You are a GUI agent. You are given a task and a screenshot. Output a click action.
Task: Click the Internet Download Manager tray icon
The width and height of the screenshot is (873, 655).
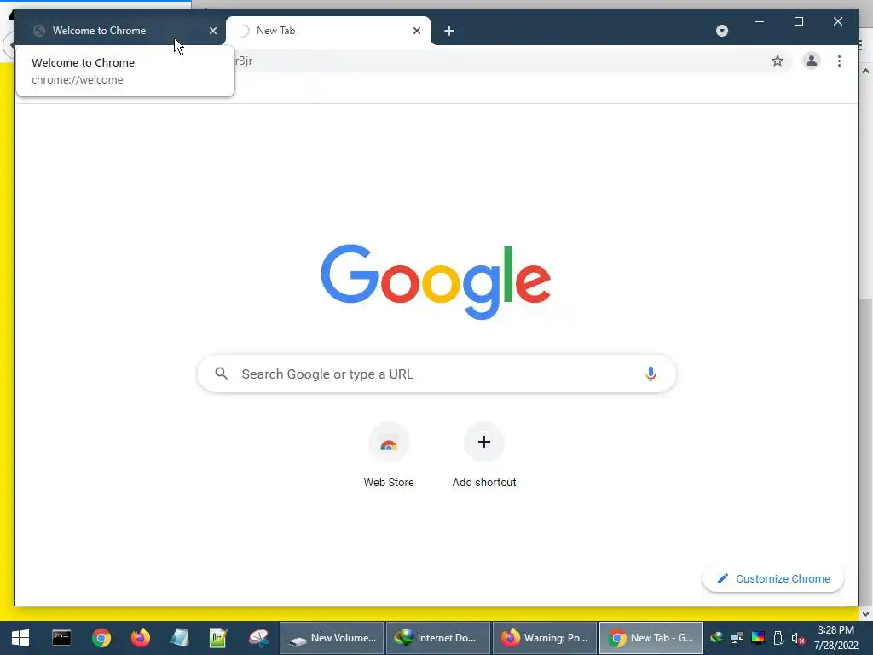[717, 638]
